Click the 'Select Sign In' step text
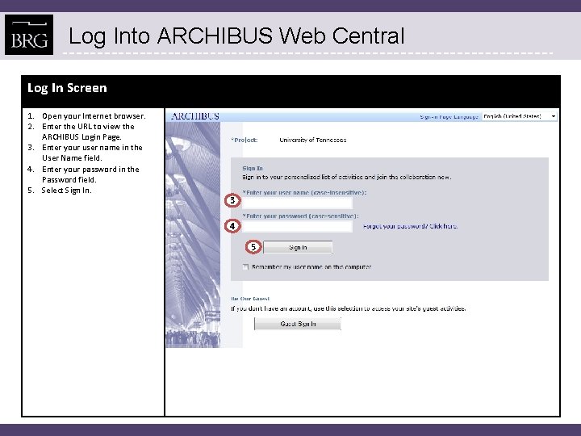 [x=66, y=191]
